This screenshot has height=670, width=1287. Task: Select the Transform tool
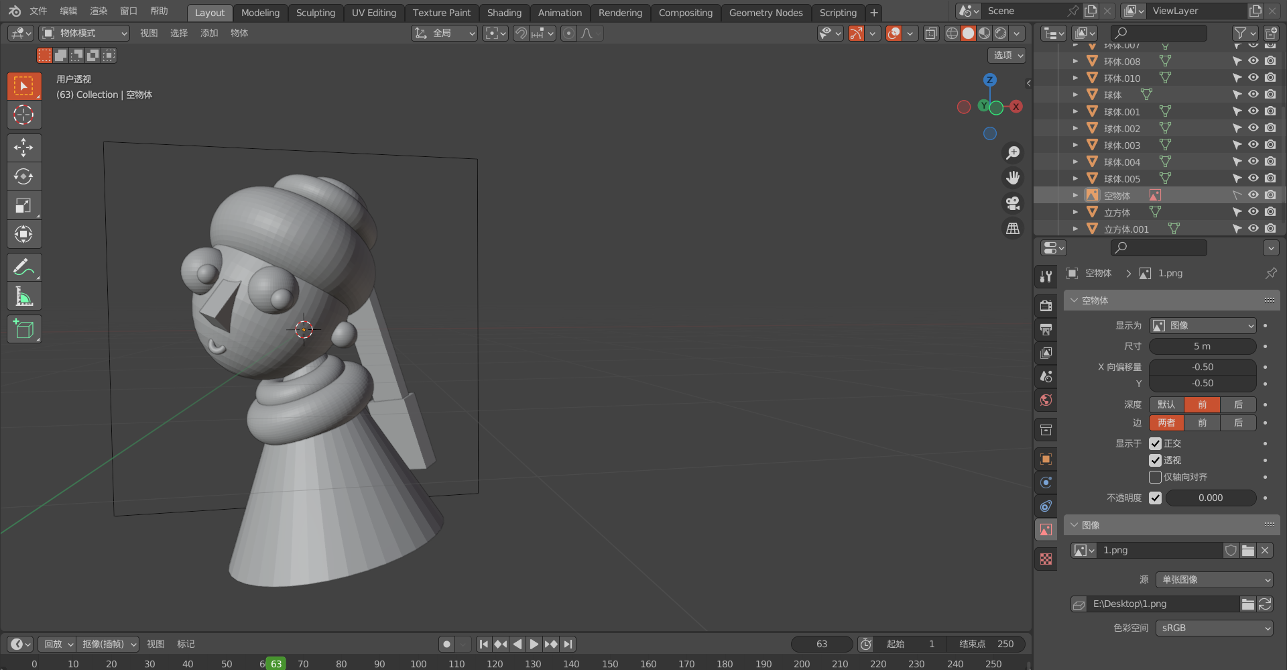[x=24, y=234]
